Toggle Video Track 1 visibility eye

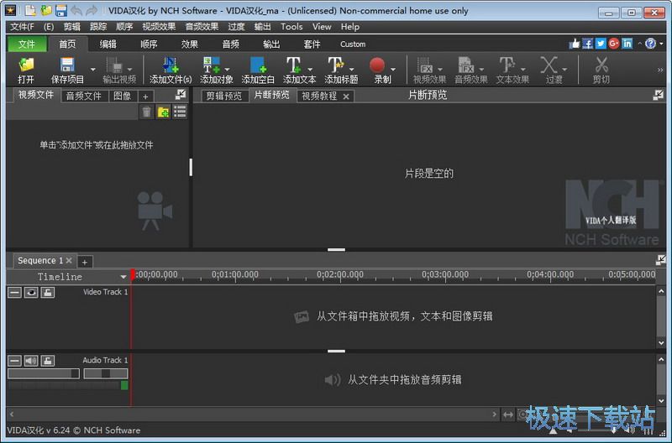point(31,292)
